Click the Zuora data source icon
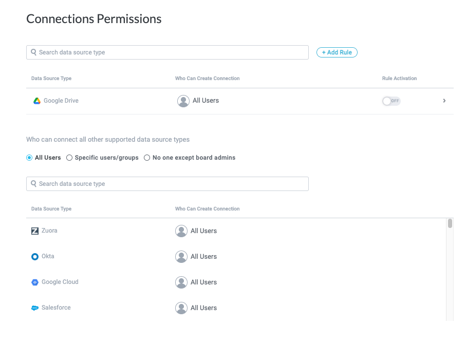 pos(35,231)
